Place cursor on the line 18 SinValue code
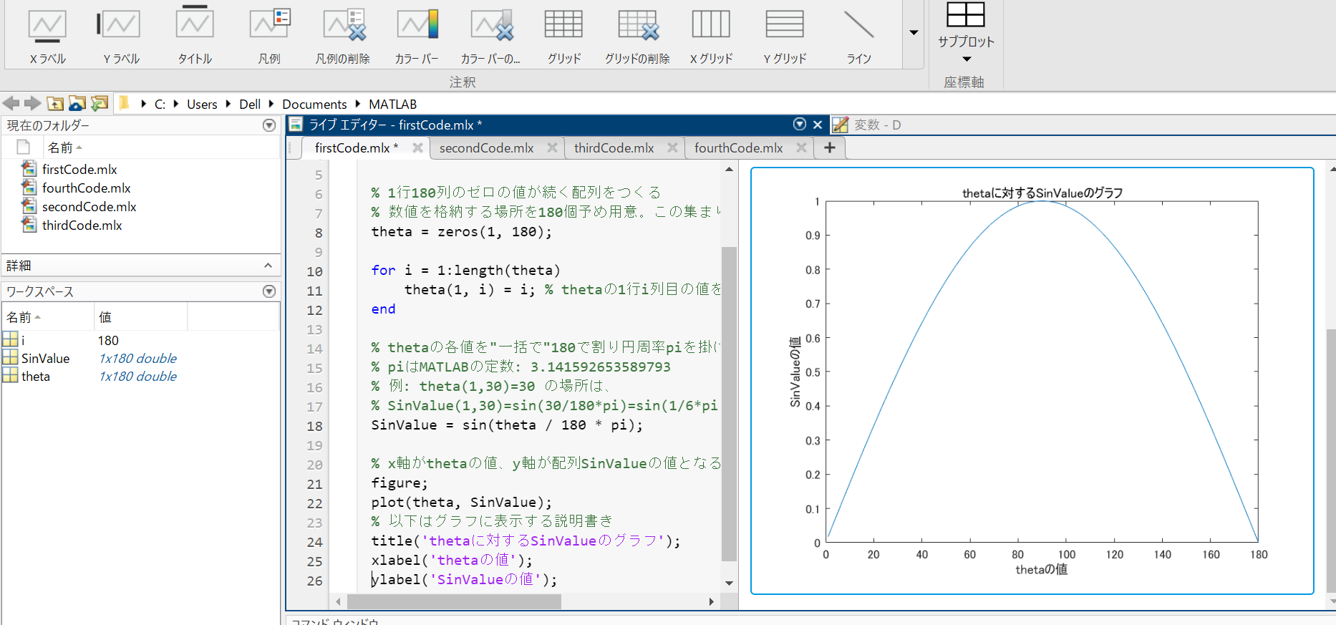This screenshot has width=1336, height=625. pyautogui.click(x=506, y=425)
